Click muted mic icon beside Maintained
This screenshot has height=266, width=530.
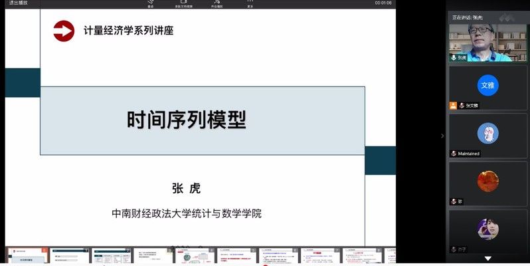[454, 154]
